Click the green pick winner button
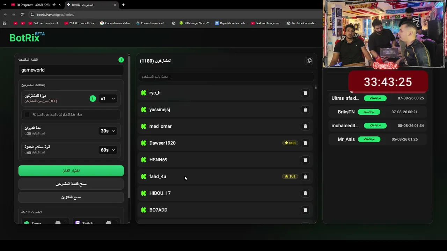 point(71,170)
